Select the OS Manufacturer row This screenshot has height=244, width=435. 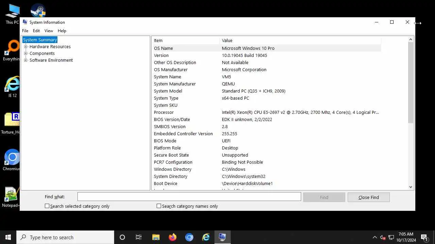coord(266,69)
